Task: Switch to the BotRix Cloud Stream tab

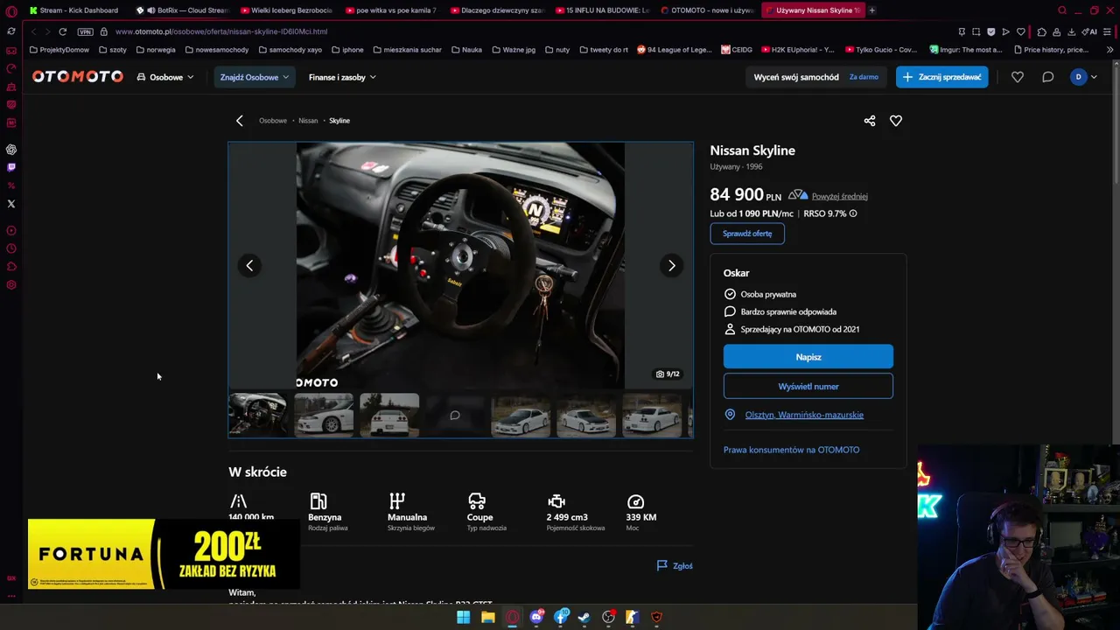Action: [183, 10]
